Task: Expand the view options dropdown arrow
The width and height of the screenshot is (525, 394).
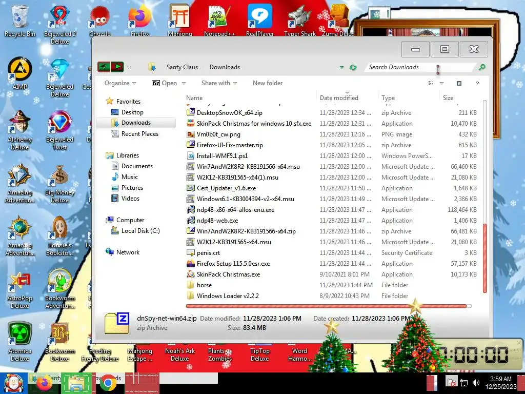Action: coord(441,84)
